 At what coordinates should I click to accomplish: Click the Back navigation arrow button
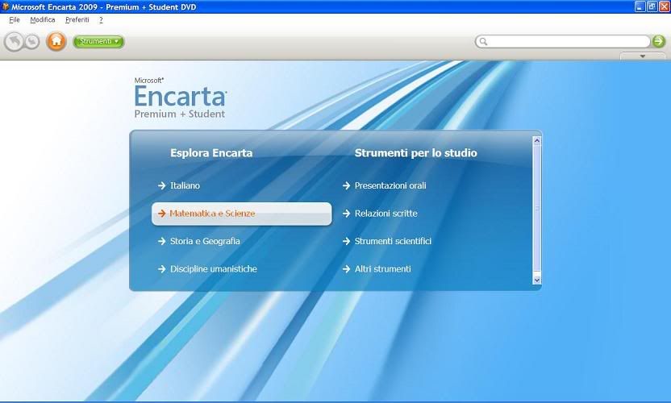[x=15, y=42]
